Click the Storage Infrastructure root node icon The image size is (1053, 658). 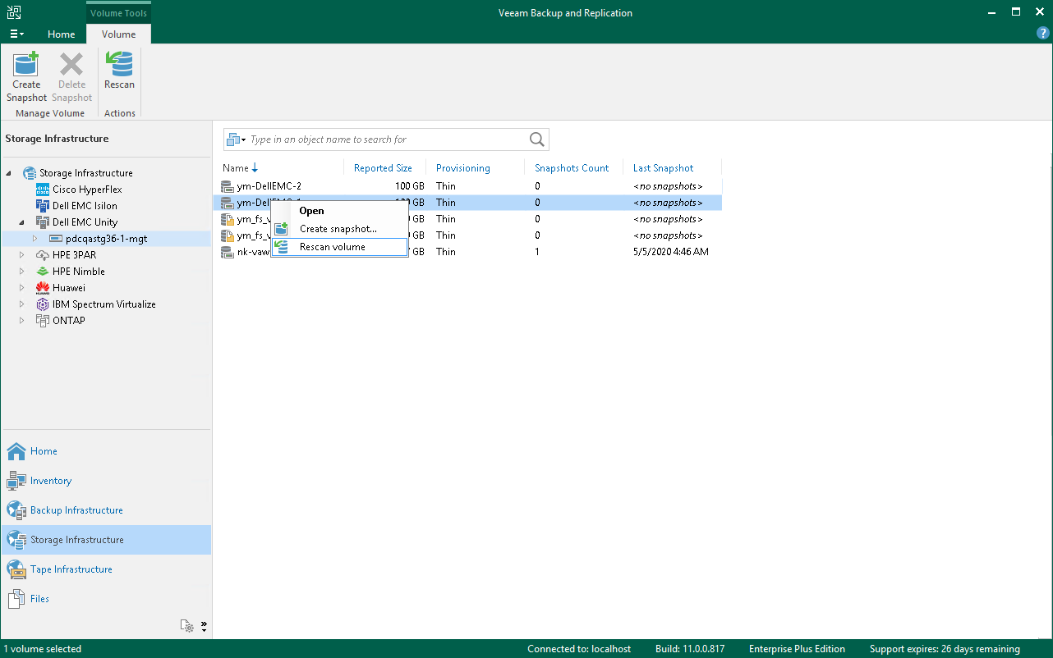30,173
